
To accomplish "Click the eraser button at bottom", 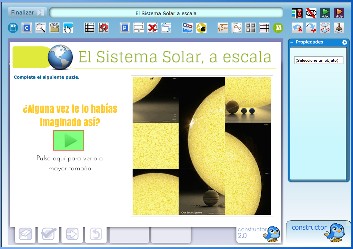I will (26, 234).
